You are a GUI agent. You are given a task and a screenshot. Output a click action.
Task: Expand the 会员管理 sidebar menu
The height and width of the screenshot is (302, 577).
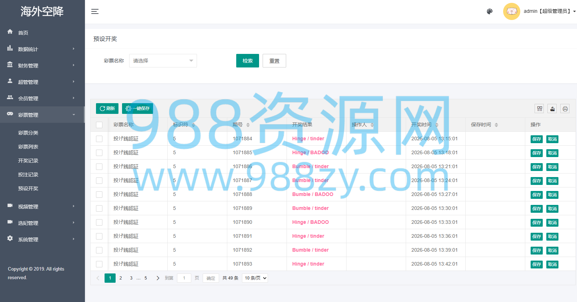coord(42,98)
